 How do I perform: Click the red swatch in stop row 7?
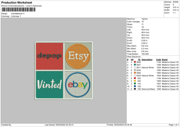tap(135, 78)
